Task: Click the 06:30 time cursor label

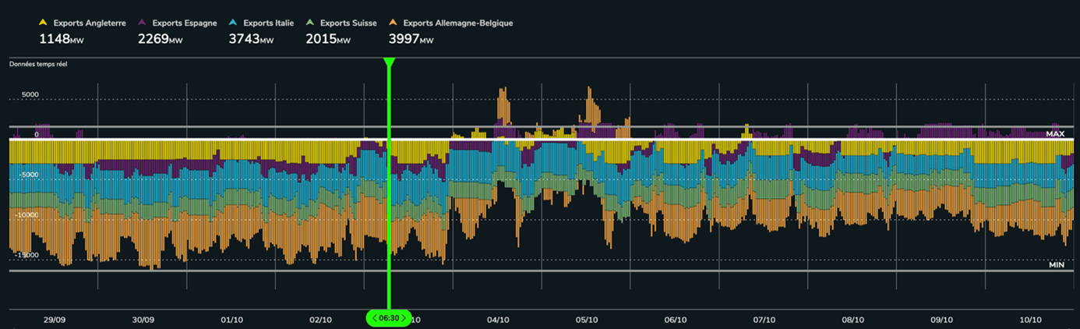Action: (389, 318)
